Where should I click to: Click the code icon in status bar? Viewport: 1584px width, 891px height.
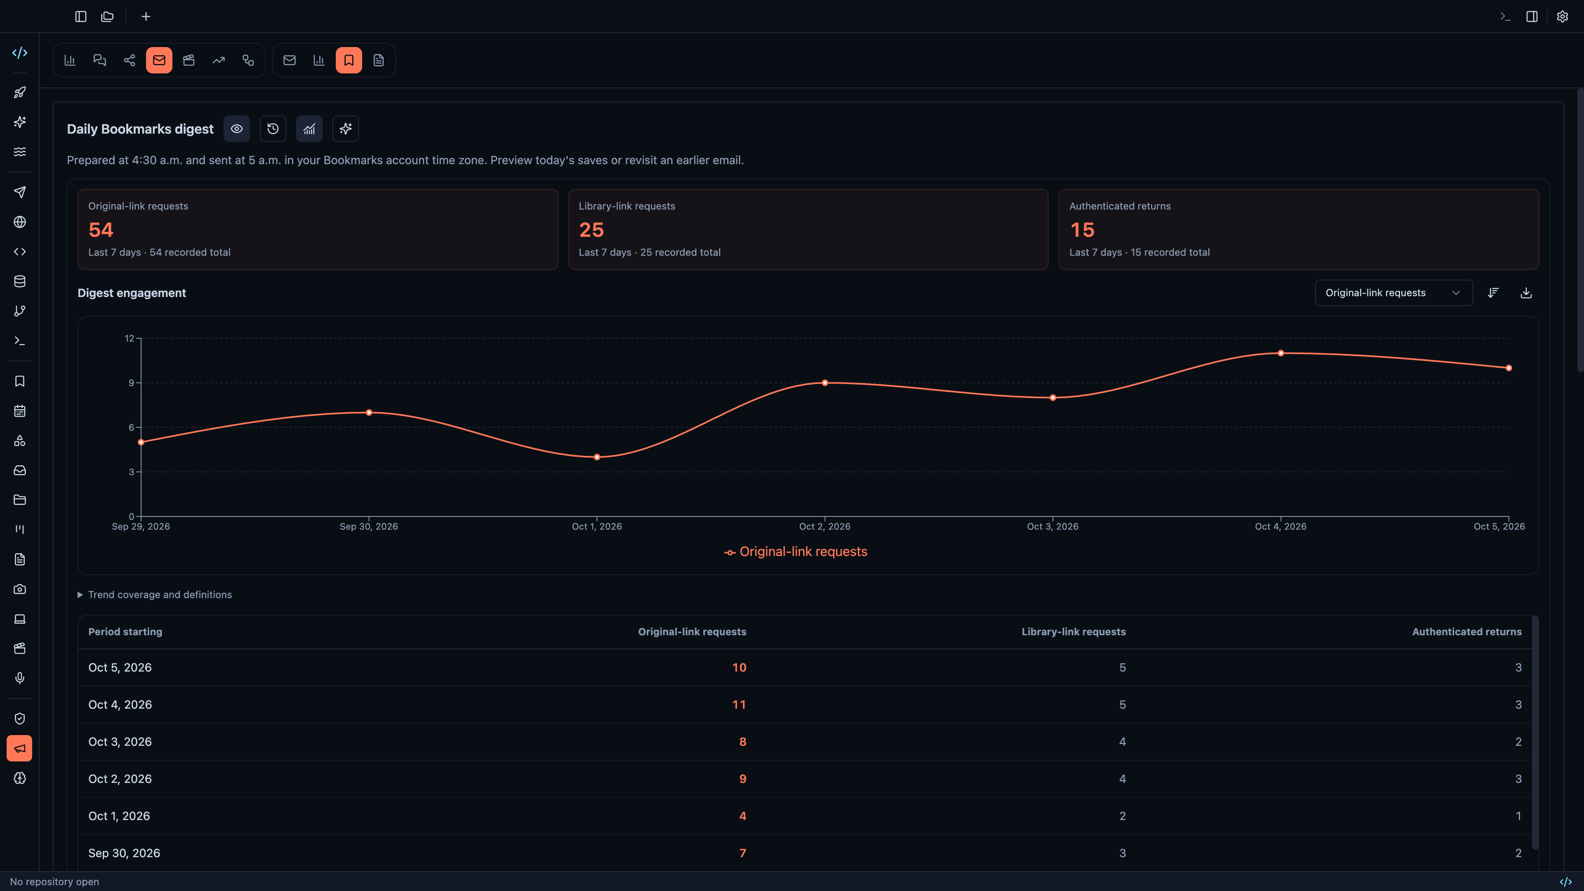(1565, 882)
